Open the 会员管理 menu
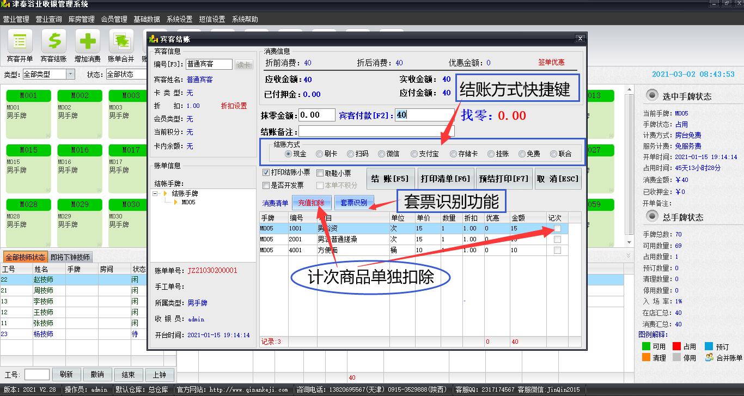The width and height of the screenshot is (744, 396). (114, 19)
